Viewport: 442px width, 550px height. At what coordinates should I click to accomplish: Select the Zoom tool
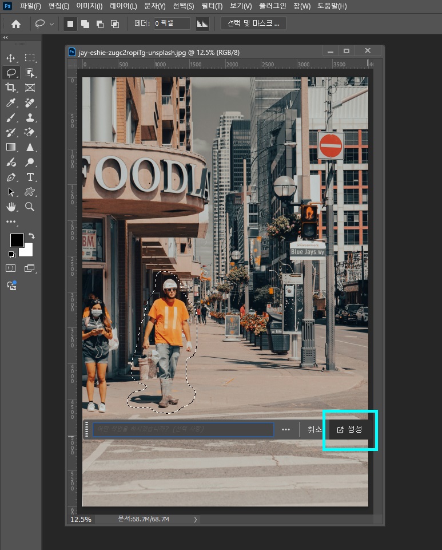coord(30,207)
